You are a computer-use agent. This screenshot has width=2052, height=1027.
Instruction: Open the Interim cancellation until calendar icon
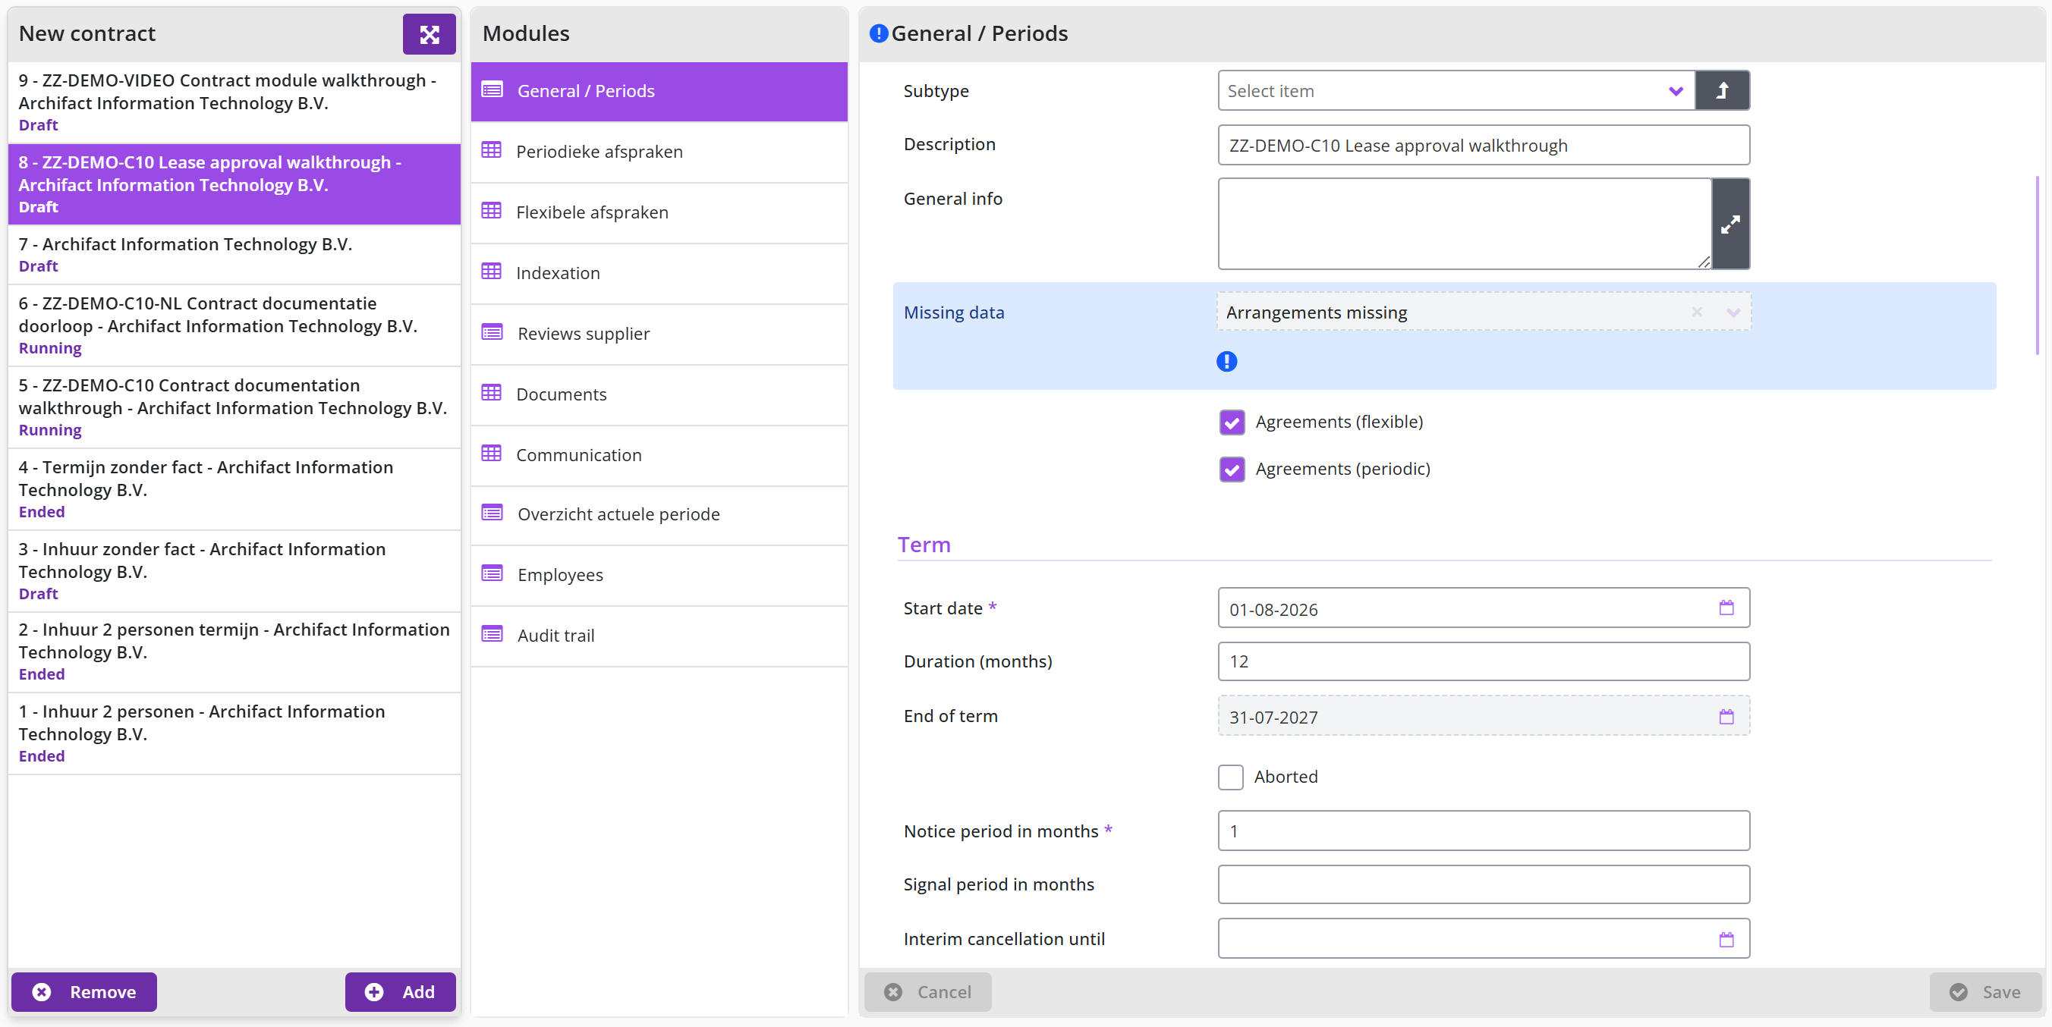point(1726,941)
